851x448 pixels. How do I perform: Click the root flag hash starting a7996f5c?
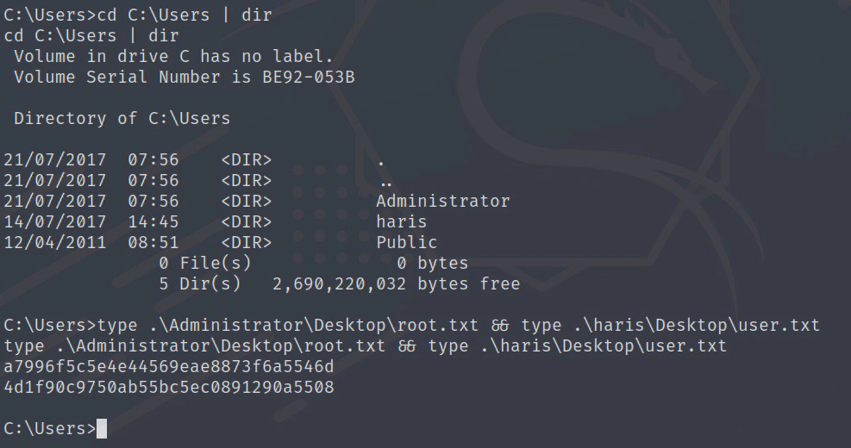point(168,367)
